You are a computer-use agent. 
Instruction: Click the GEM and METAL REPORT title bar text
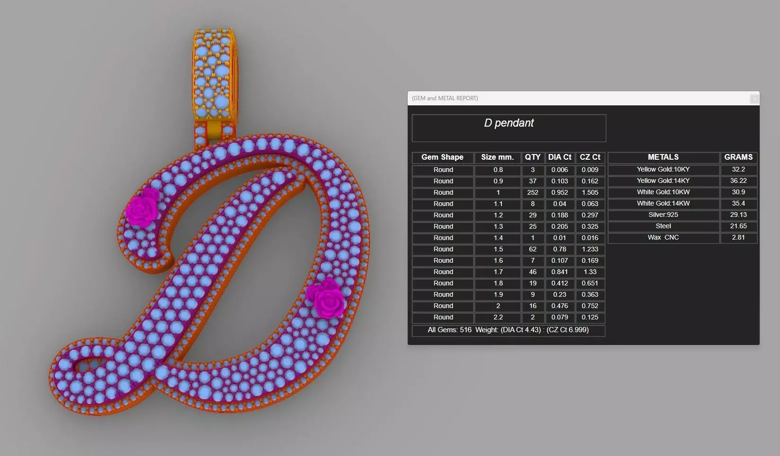point(445,98)
